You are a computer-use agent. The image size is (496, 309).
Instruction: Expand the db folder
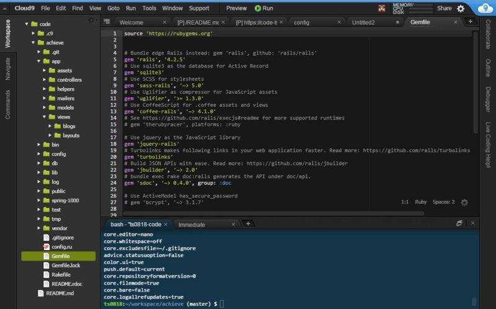point(38,163)
